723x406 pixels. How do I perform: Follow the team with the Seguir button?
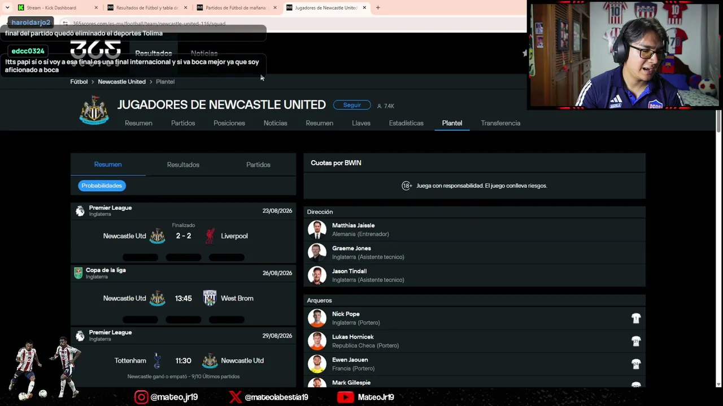click(352, 105)
